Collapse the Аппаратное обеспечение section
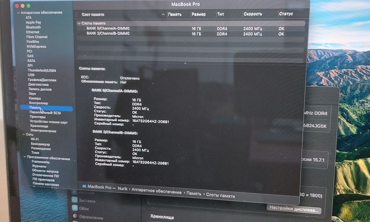370x222 pixels. (x=18, y=13)
